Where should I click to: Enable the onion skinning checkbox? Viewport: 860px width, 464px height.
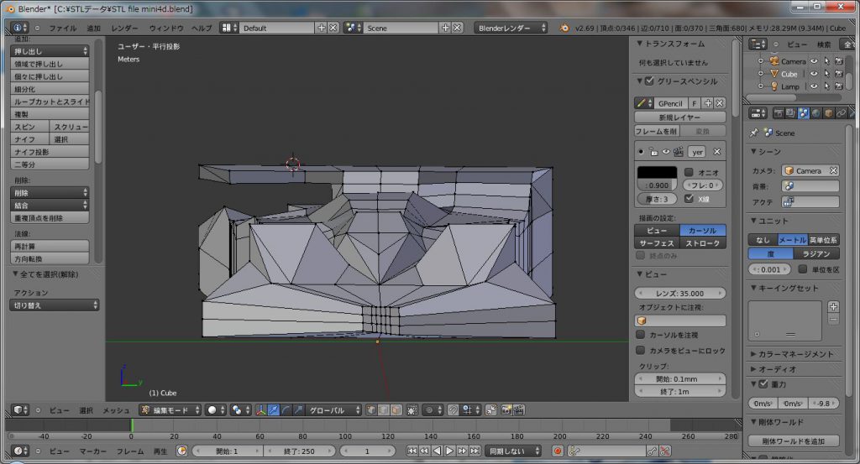(689, 172)
